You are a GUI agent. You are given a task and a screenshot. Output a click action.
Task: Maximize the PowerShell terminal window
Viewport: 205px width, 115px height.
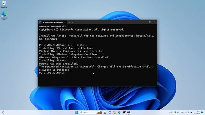coord(150,22)
